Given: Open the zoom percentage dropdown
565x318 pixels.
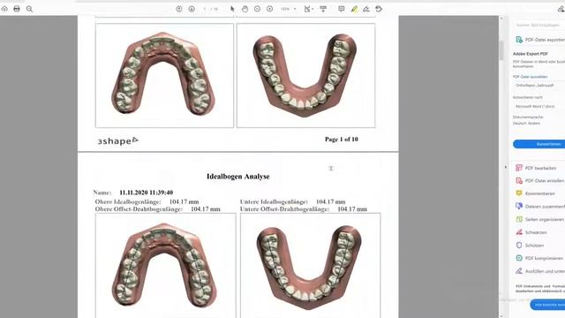Looking at the screenshot, I should pyautogui.click(x=289, y=9).
